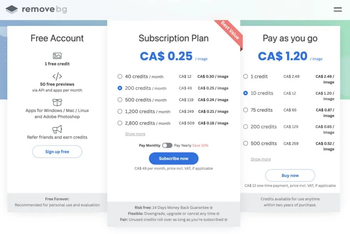Screen dimensions: 350x234
Task: Click the Sign up free button
Action: pyautogui.click(x=57, y=152)
